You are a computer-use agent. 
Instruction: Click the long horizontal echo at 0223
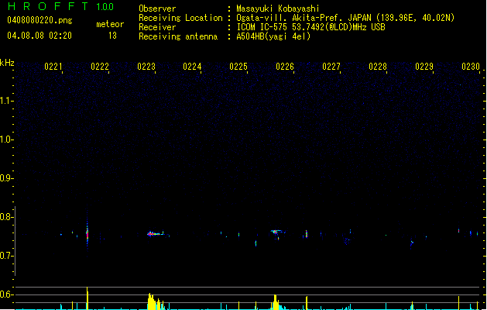(156, 234)
